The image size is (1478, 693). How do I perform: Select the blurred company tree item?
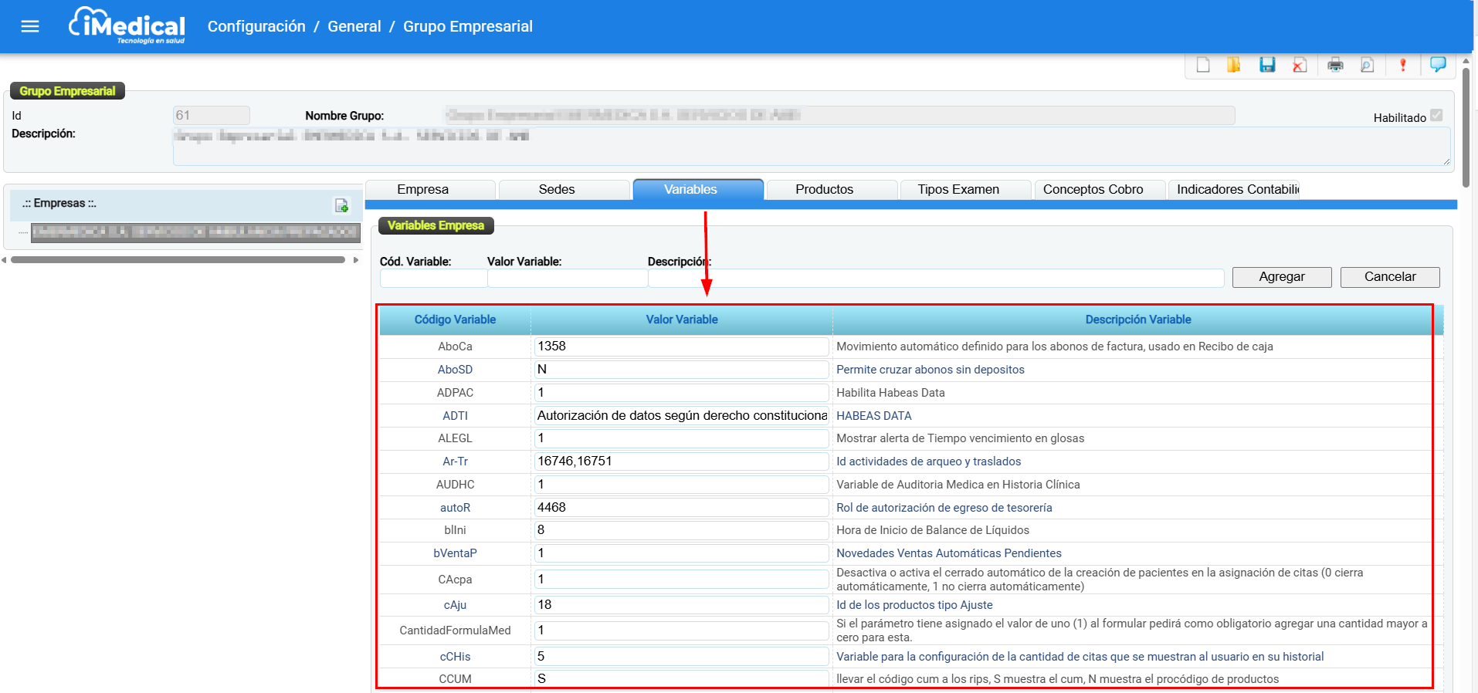pyautogui.click(x=195, y=232)
